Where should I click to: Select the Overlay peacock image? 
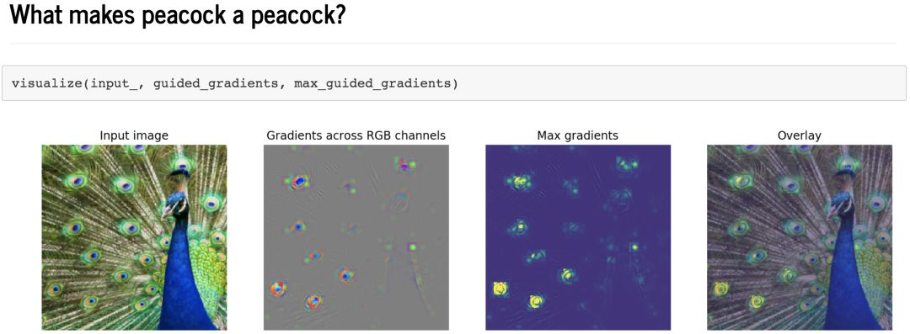(800, 238)
